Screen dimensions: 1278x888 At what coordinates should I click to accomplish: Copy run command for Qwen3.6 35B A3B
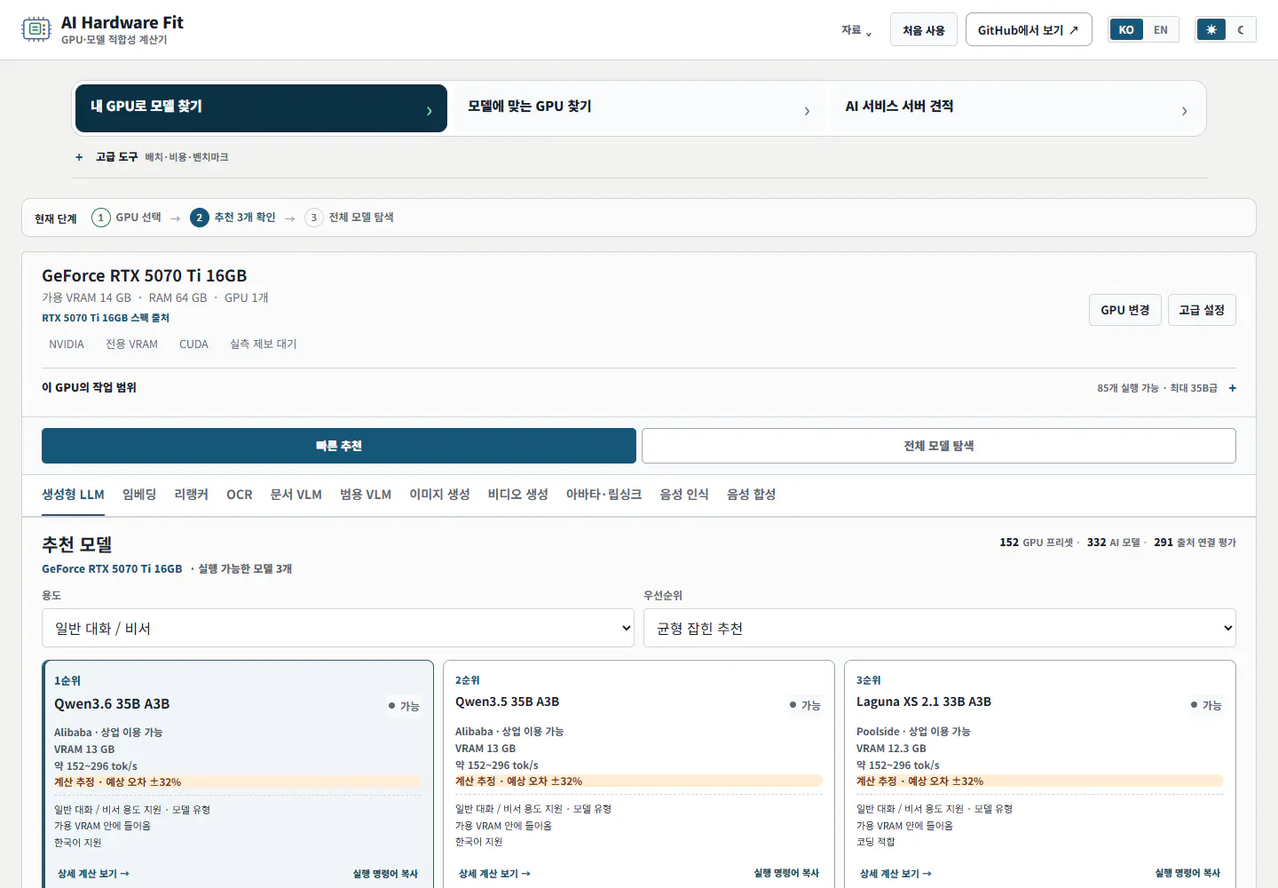(385, 874)
